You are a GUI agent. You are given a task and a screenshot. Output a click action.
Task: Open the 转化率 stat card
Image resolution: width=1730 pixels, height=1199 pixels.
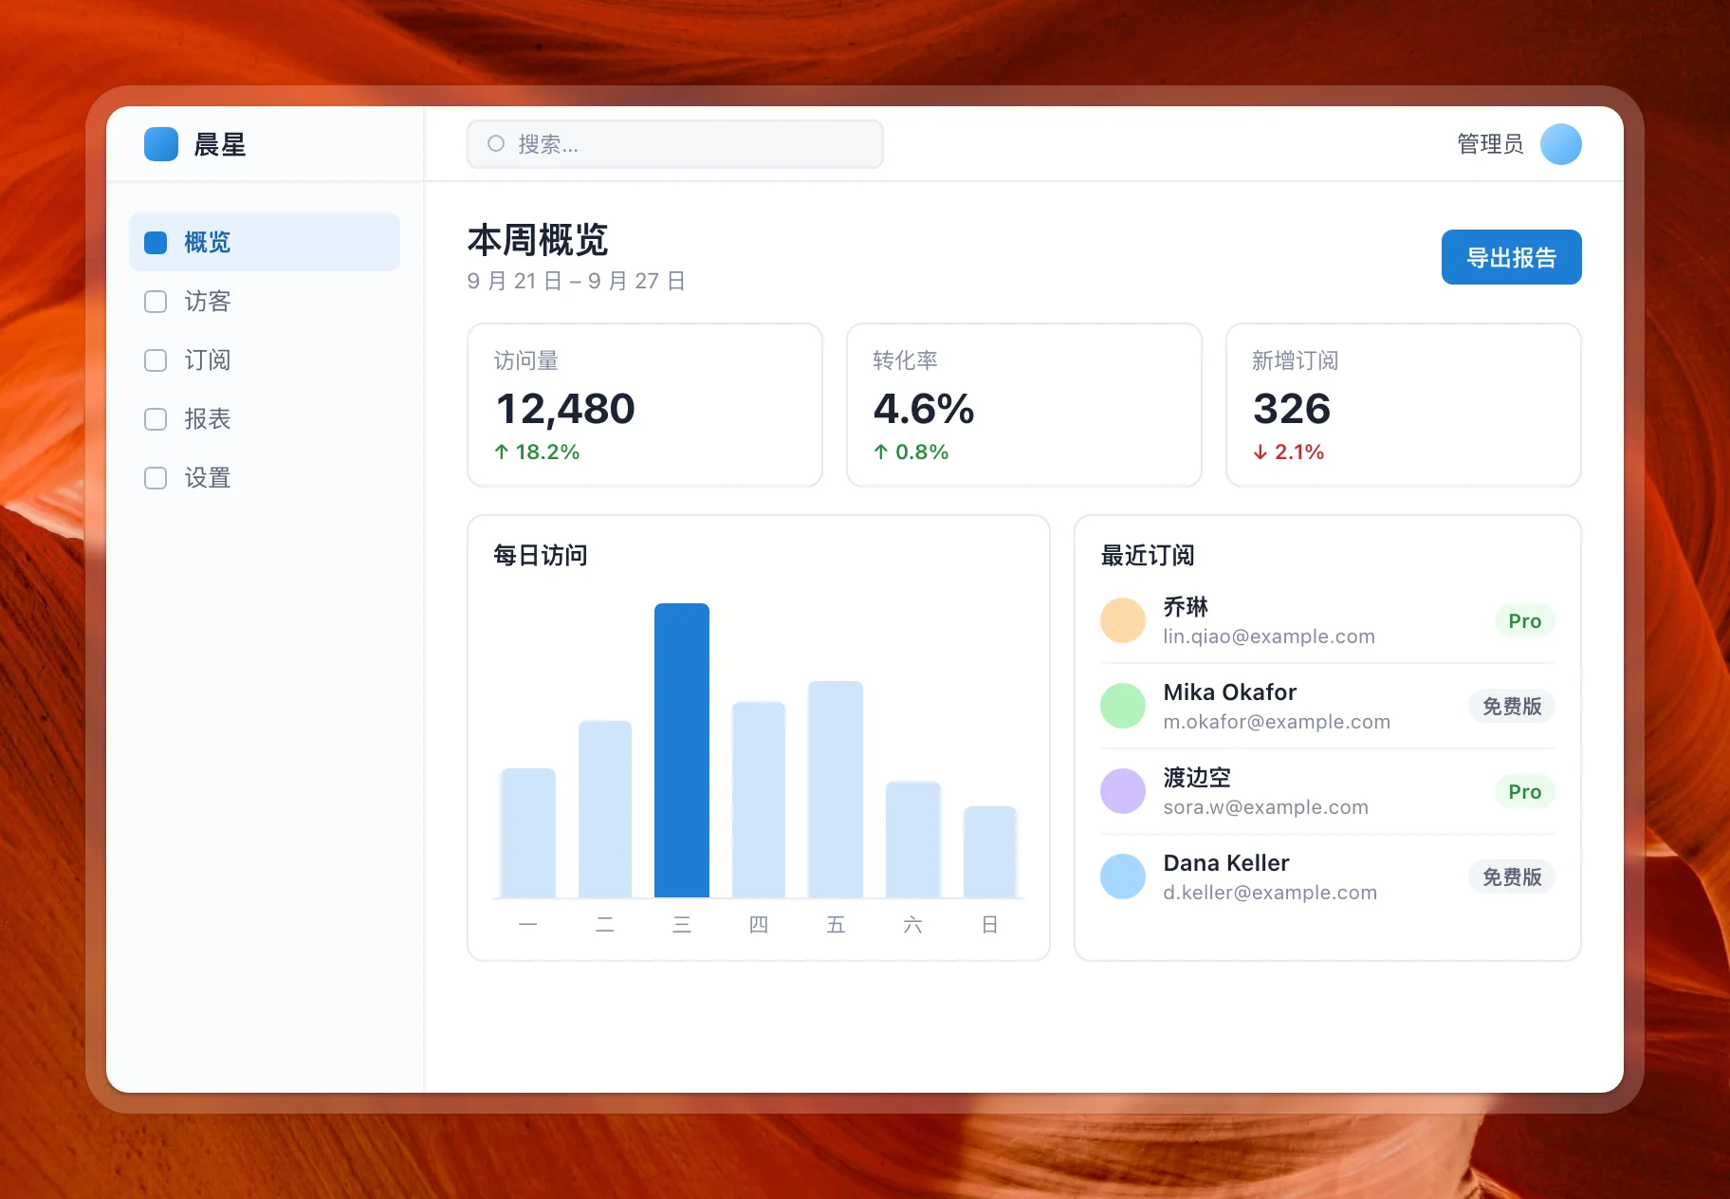pyautogui.click(x=1024, y=405)
